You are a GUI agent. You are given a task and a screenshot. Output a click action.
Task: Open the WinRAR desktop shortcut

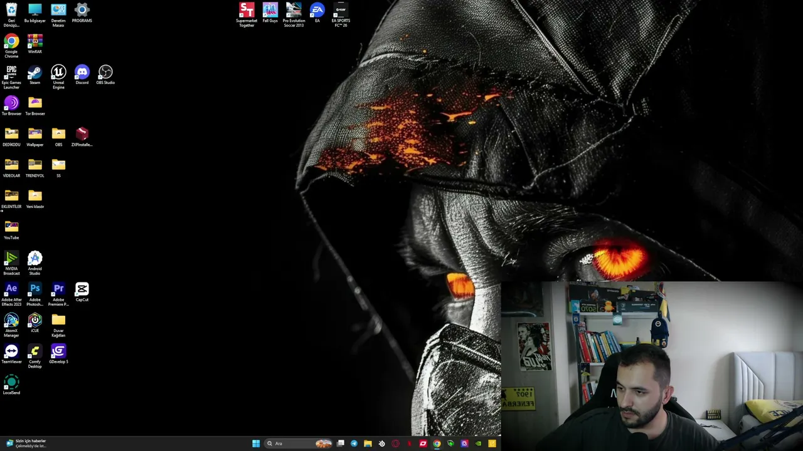[x=35, y=44]
